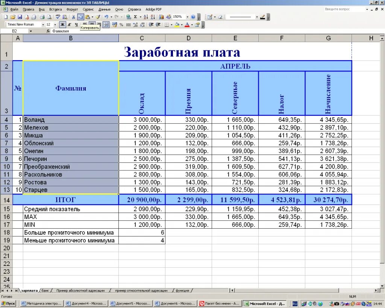The height and width of the screenshot is (308, 385).
Task: Toggle Bold (Ж) formatting
Action: (x=63, y=24)
